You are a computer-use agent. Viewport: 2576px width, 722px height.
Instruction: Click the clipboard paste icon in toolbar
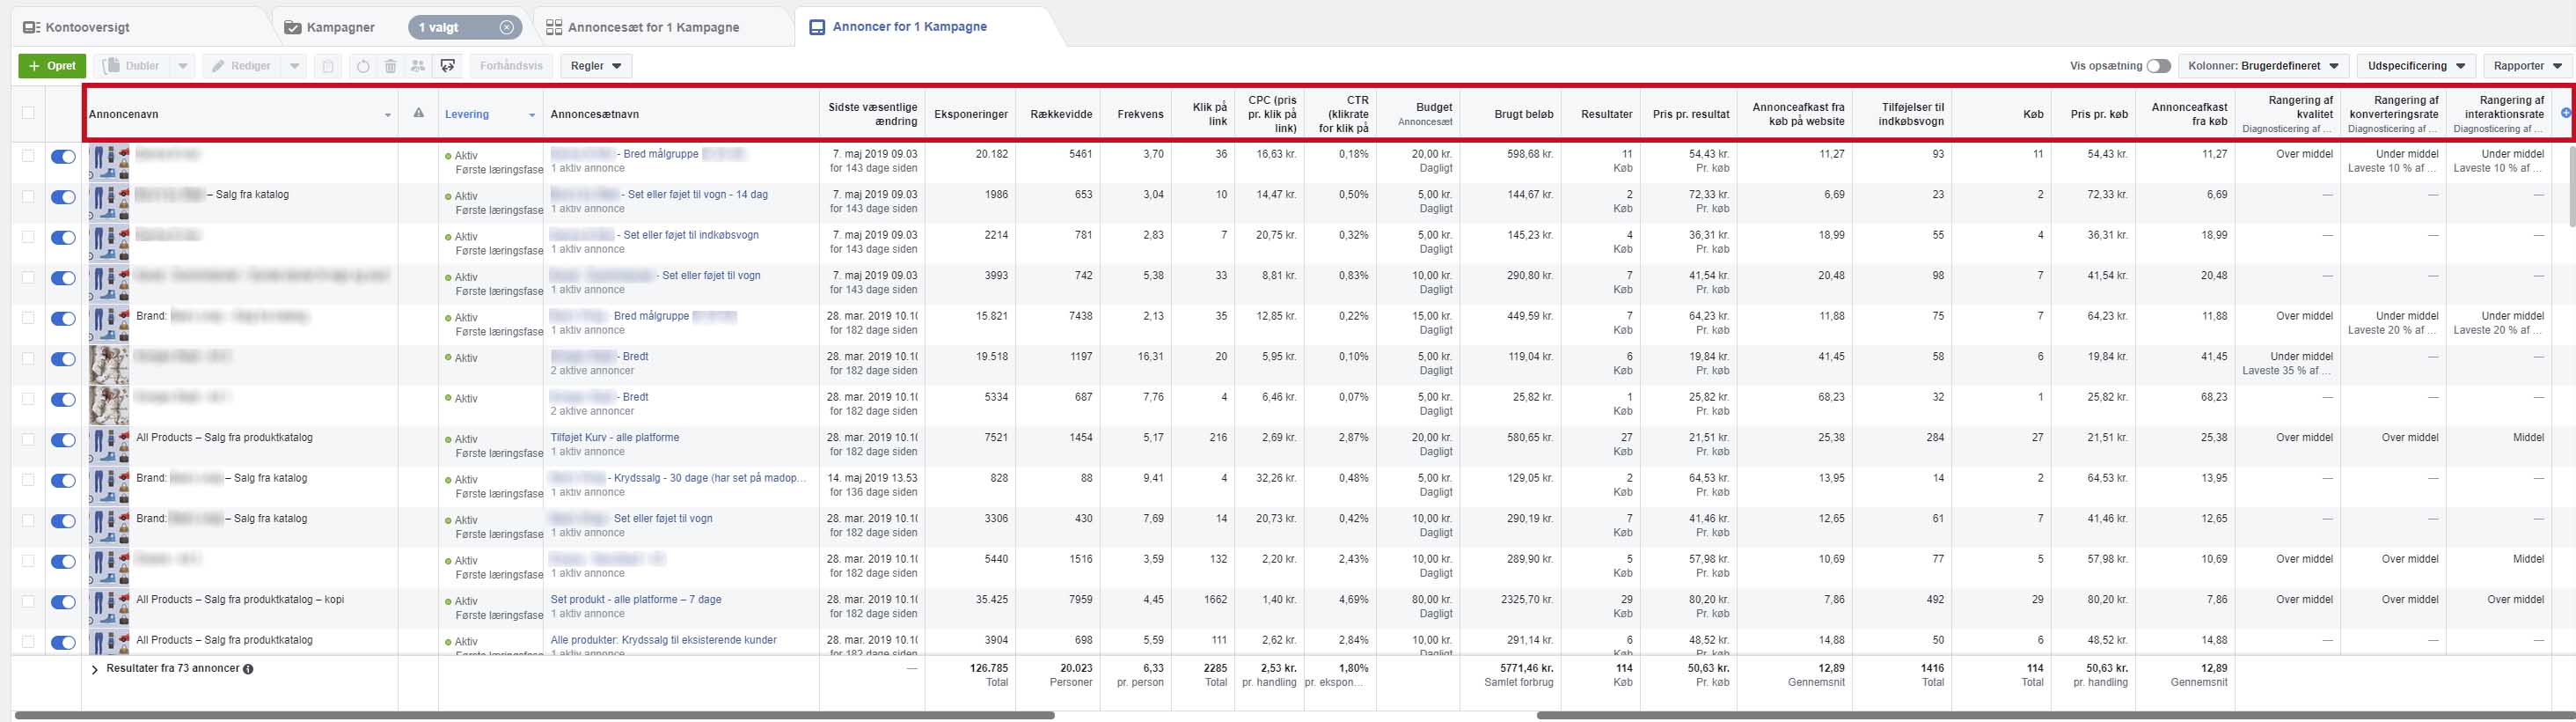click(x=327, y=66)
